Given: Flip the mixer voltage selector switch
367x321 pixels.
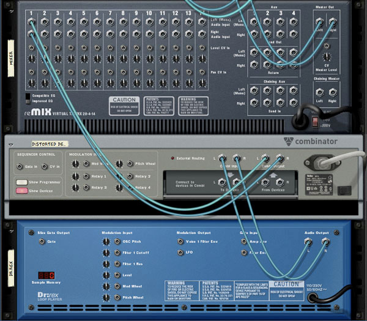Looking at the screenshot, I should point(315,122).
